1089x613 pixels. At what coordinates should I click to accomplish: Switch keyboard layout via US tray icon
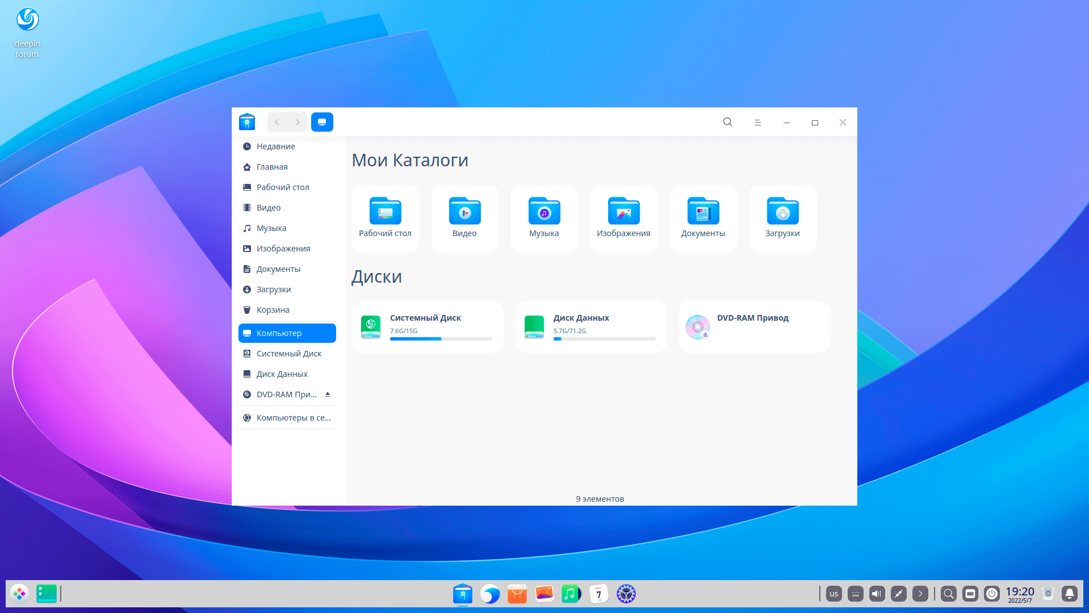coord(834,594)
